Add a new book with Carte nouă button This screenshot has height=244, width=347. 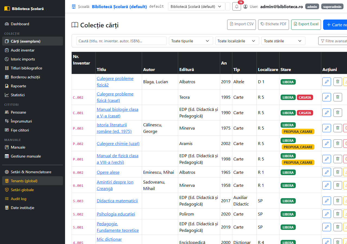(335, 25)
